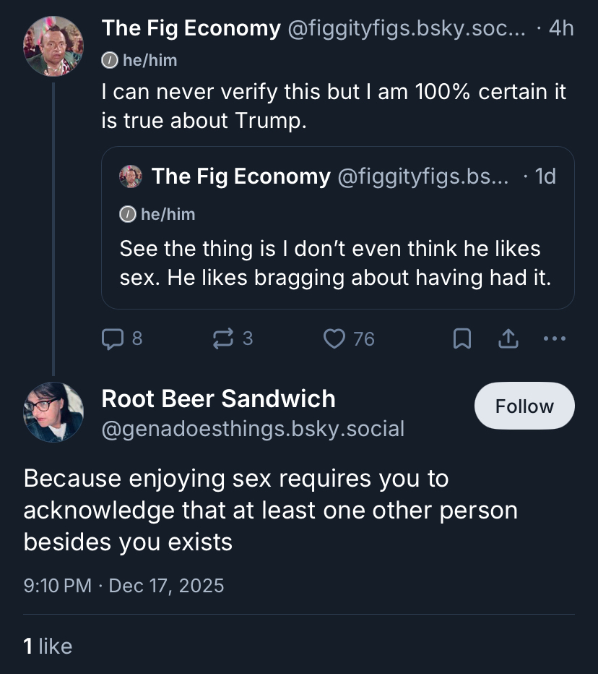598x674 pixels.
Task: Open @genadoesthings.bsky.social handle
Action: 253,429
